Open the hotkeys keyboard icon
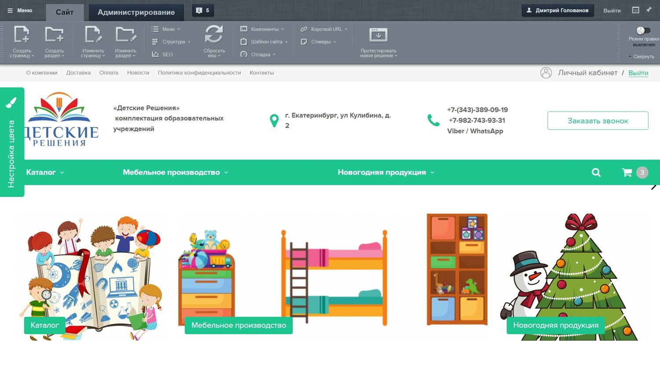This screenshot has width=660, height=365. (x=636, y=10)
